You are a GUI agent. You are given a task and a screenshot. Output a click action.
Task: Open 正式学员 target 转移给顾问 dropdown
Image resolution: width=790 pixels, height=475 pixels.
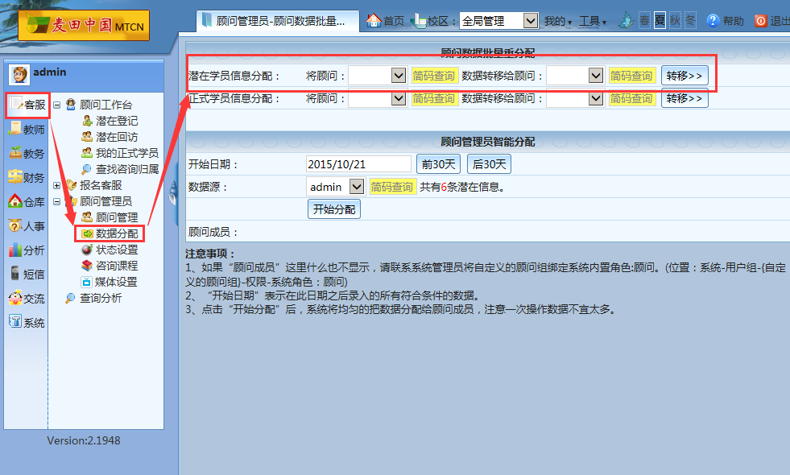[x=575, y=98]
